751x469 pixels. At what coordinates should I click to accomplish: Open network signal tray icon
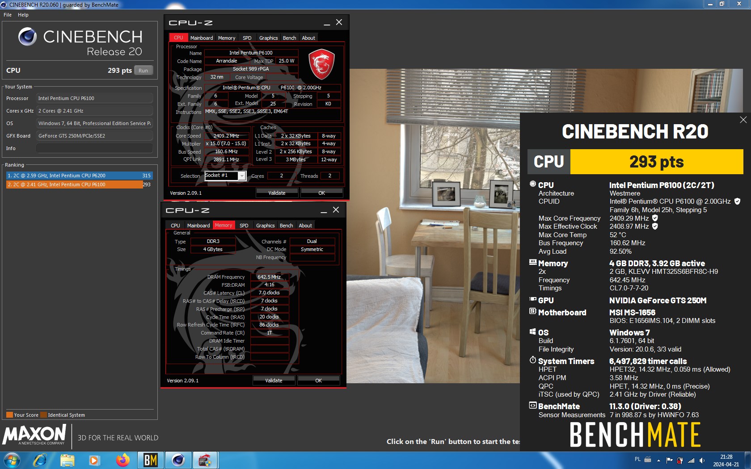(x=691, y=460)
